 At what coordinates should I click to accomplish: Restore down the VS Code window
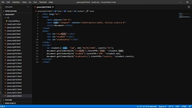(x=187, y=2)
